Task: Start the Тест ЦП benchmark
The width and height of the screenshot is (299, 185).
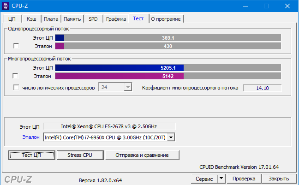Action: [x=32, y=155]
